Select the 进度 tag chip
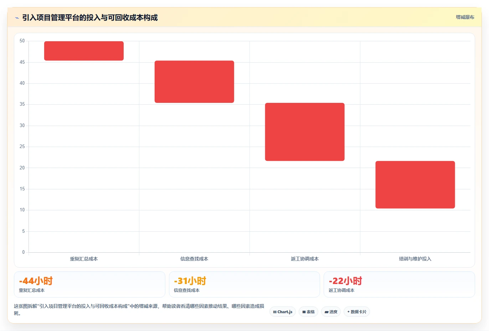Viewport: 489px width, 331px height. point(331,312)
